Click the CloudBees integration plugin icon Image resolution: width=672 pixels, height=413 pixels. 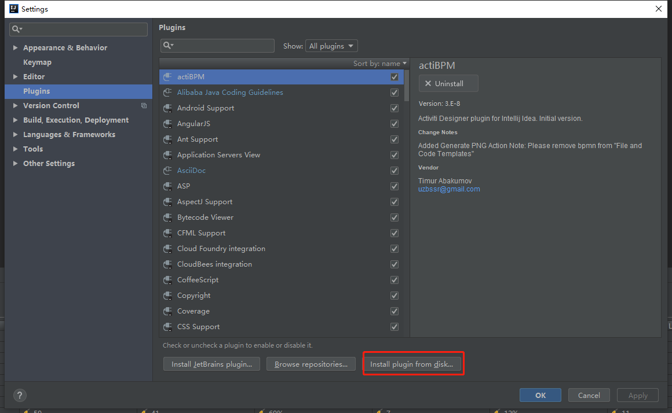tap(167, 264)
